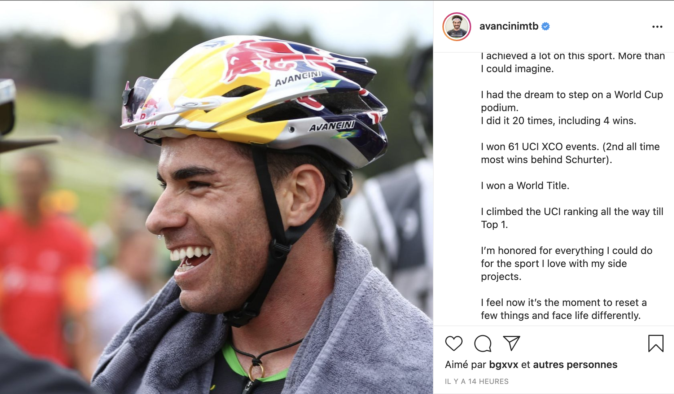
Task: Go to the avancinimtb username link
Action: tap(509, 26)
